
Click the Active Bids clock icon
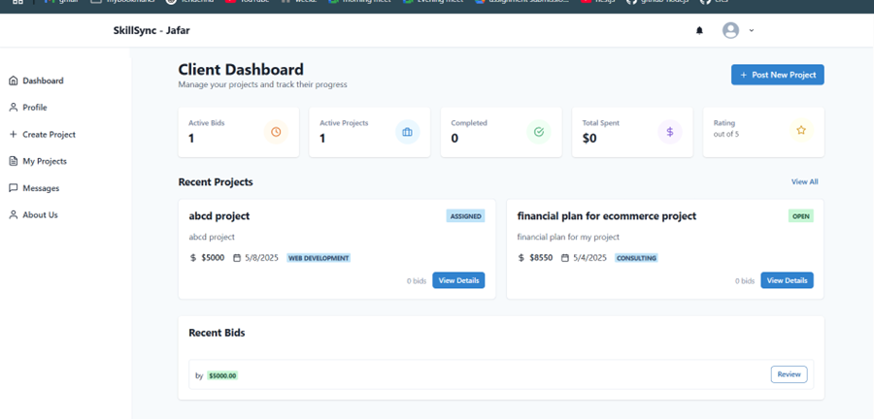(x=276, y=132)
